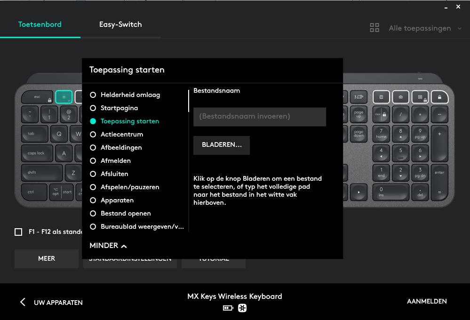Click AANMELDEN to sign in
Viewport: 470px width, 320px height.
click(427, 301)
